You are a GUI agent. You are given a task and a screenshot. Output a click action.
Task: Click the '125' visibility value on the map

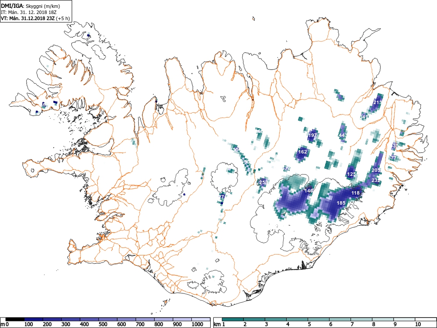tap(352, 174)
